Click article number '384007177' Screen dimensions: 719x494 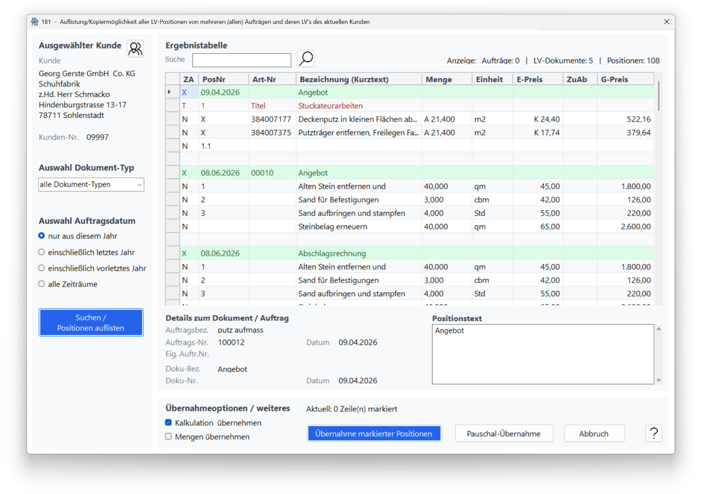(271, 119)
